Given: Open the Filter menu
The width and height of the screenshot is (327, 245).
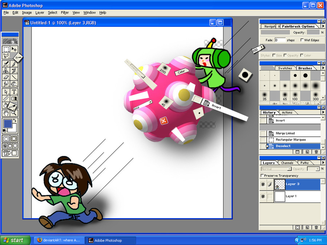Looking at the screenshot, I should (65, 13).
